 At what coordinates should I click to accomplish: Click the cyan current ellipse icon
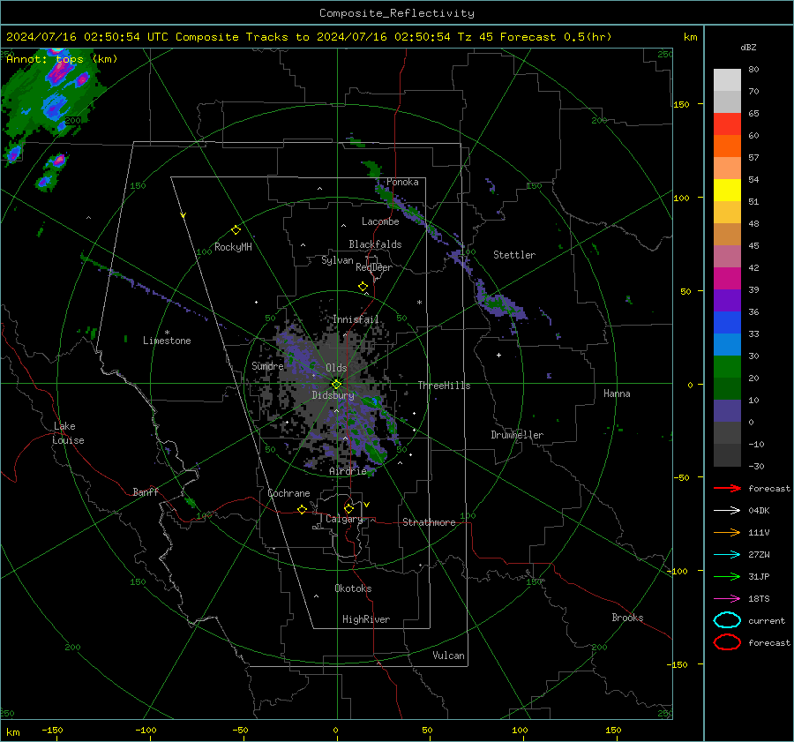(727, 620)
